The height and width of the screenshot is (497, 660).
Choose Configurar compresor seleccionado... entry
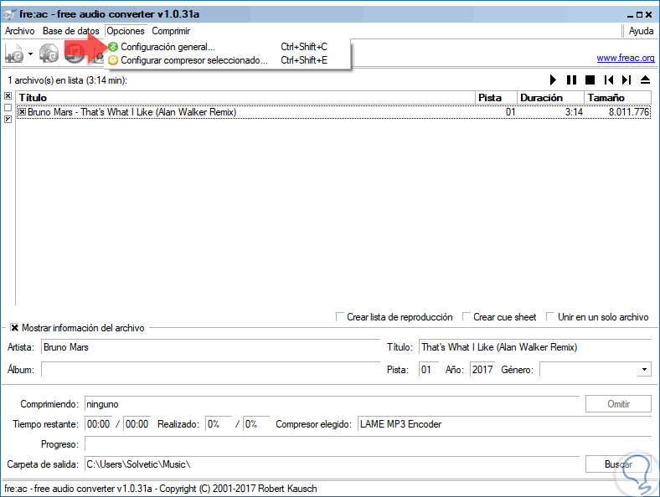tap(227, 60)
